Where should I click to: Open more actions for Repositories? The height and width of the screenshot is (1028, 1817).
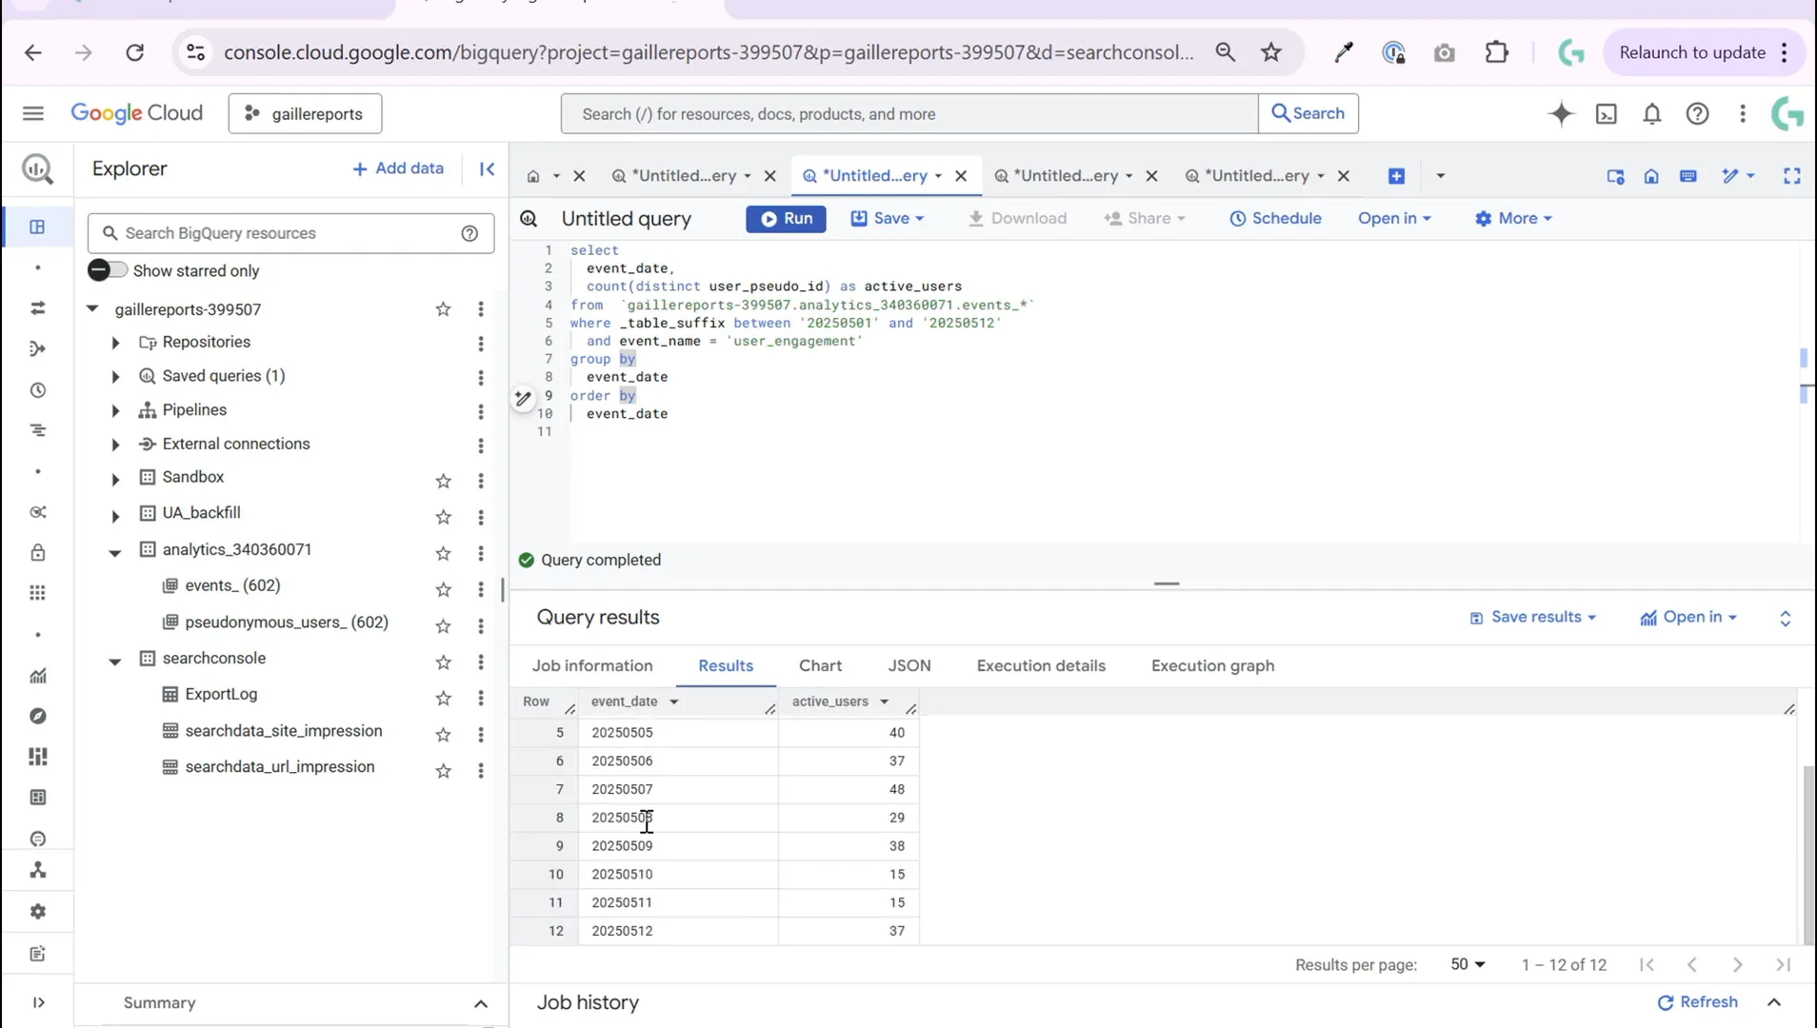[481, 344]
